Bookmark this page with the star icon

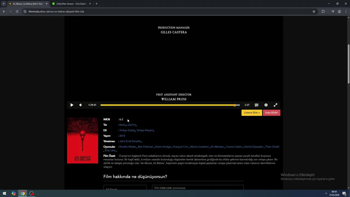point(314,11)
